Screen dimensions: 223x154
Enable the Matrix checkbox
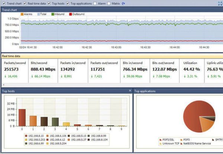coord(109,3)
